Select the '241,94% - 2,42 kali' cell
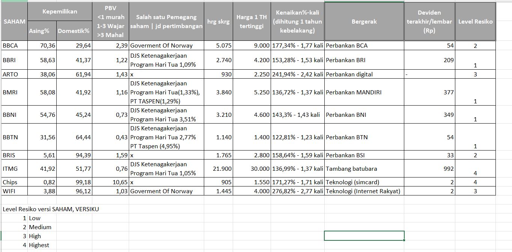The width and height of the screenshot is (512, 252). tap(298, 74)
